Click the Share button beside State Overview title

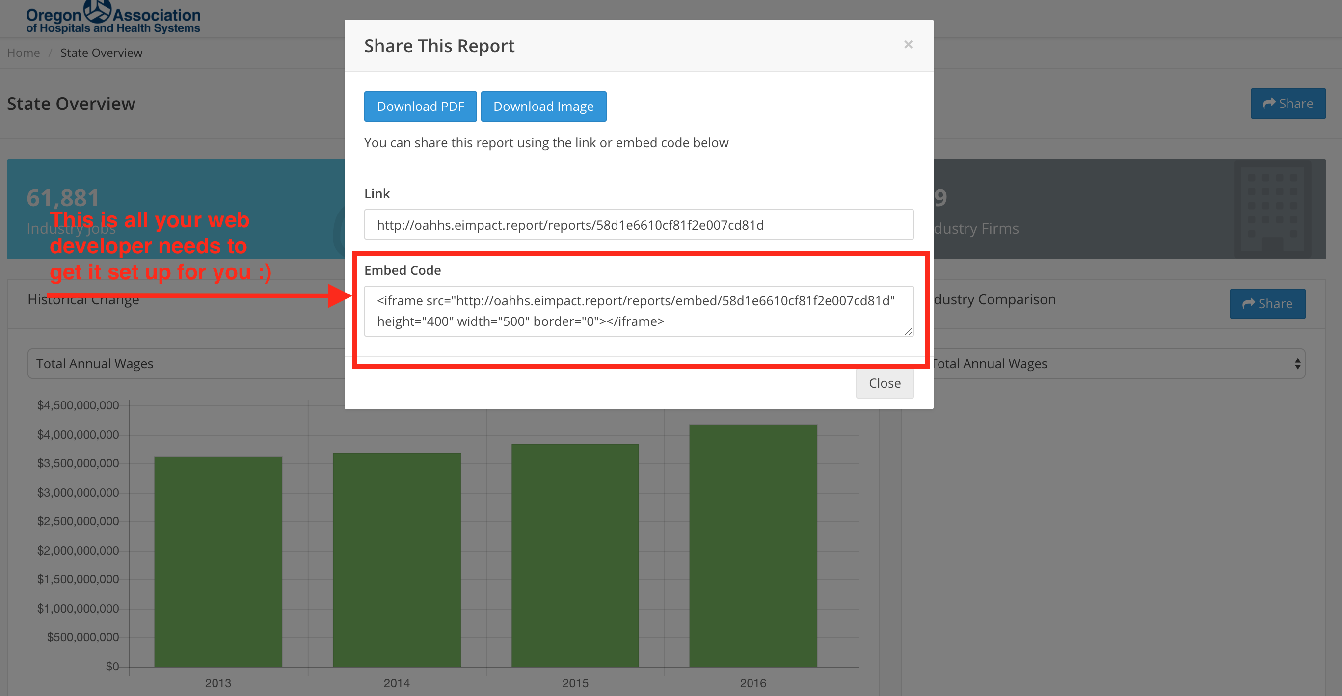click(x=1288, y=104)
